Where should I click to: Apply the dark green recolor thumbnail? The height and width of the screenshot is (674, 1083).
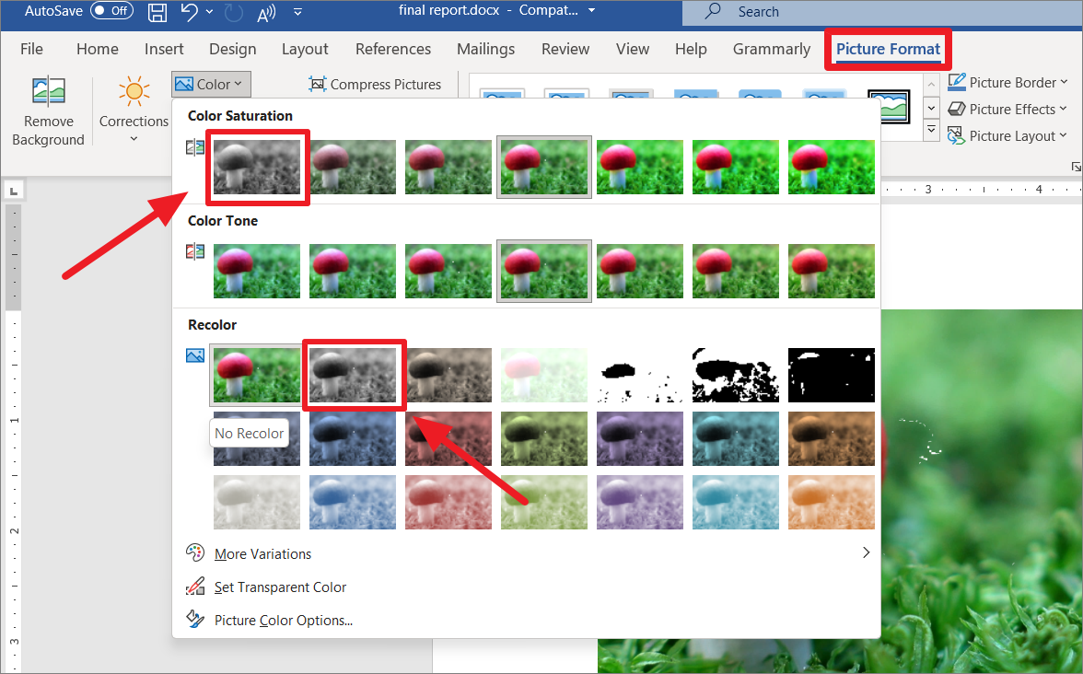544,438
